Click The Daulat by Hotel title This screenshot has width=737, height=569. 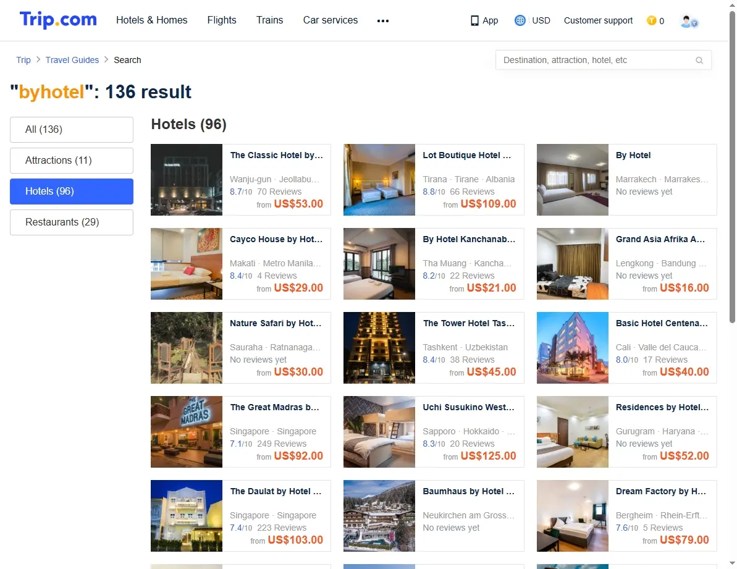tap(276, 492)
